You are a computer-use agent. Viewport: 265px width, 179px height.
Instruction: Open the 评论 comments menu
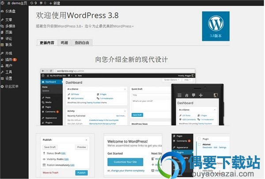(x=9, y=38)
